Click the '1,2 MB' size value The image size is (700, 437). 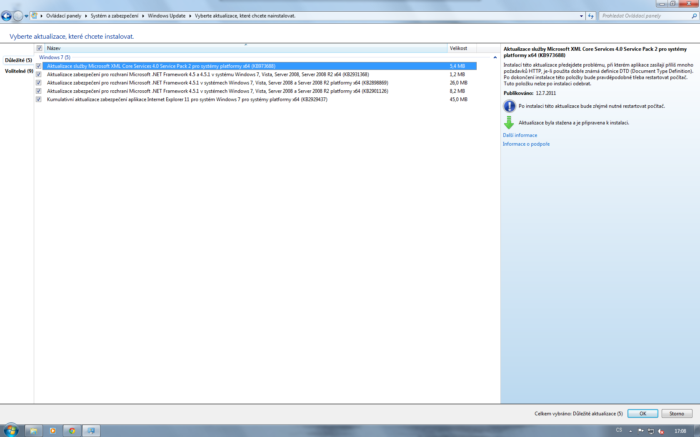pos(457,74)
